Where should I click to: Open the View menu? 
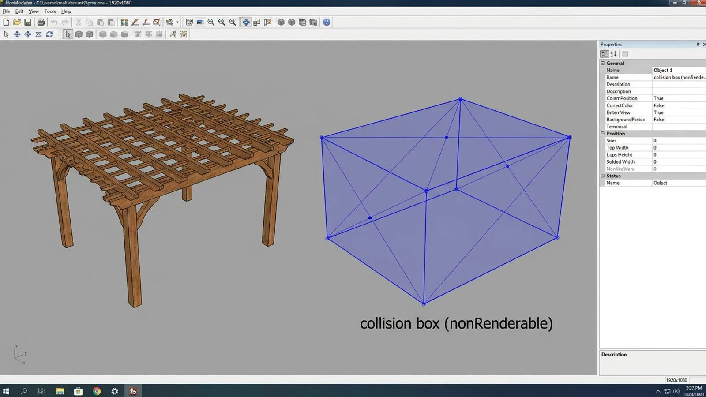[x=34, y=11]
